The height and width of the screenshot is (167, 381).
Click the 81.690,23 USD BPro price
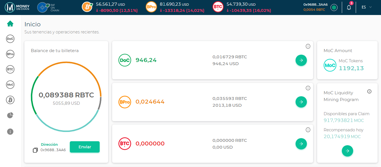[174, 4]
